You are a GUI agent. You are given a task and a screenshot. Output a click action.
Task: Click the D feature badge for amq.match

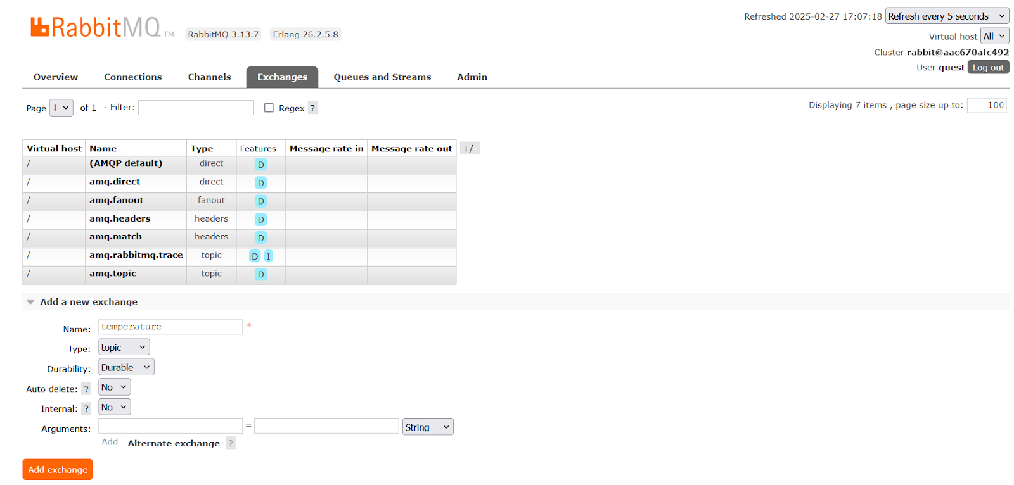tap(260, 238)
